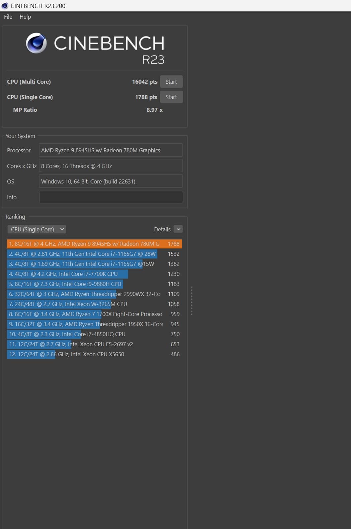Start the CPU Multi Core benchmark
Screen dimensions: 351x529
(171, 82)
